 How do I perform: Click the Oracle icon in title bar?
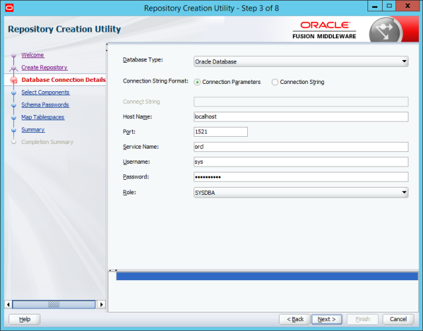coord(9,7)
